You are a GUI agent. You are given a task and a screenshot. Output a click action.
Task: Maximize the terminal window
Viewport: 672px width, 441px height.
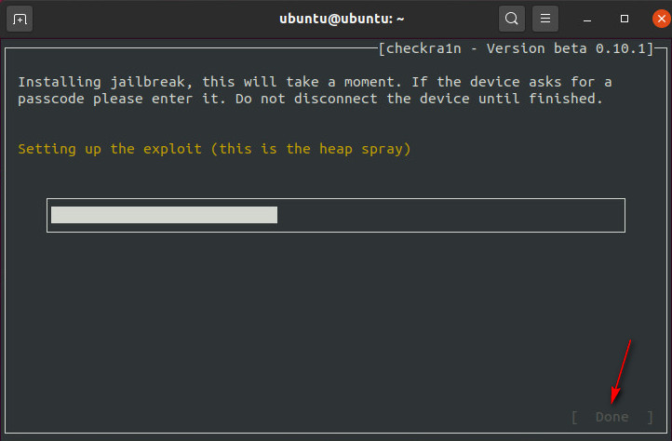pos(625,19)
